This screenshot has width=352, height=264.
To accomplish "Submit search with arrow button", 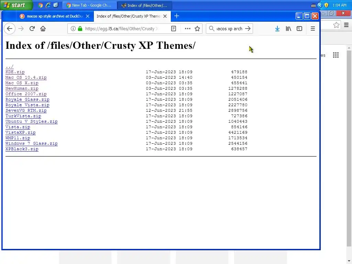I will coord(248,29).
